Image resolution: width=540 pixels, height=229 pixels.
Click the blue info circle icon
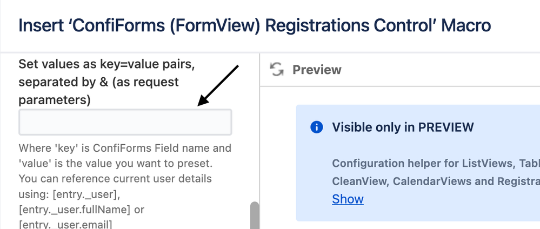pos(317,127)
